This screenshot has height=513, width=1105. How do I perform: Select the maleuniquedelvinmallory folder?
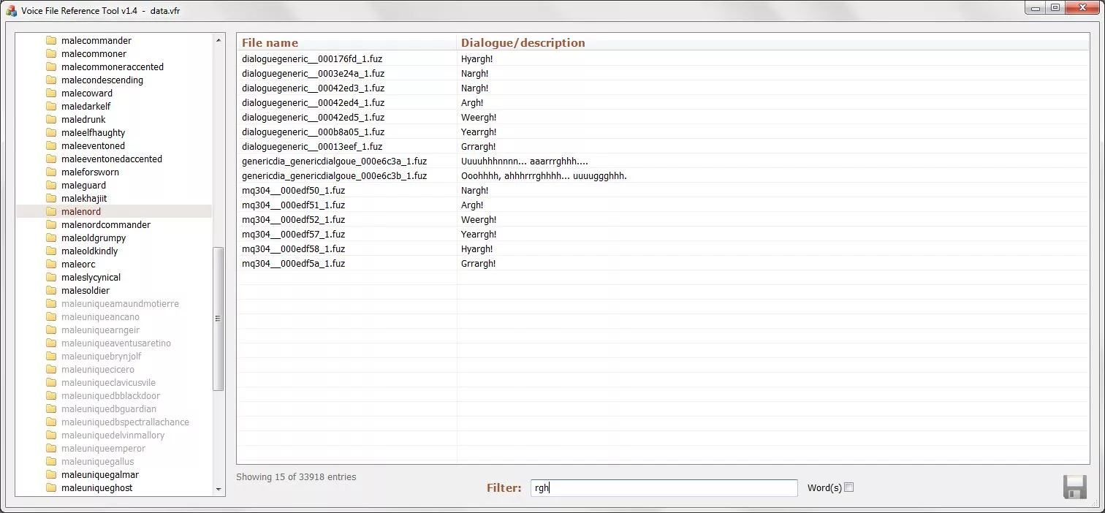[x=113, y=436]
